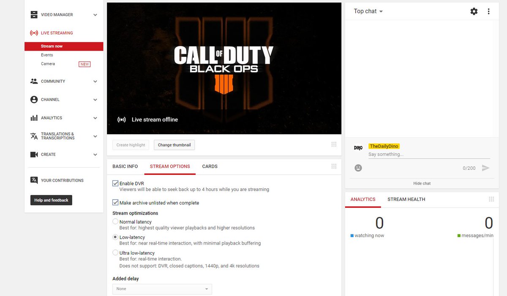The height and width of the screenshot is (296, 507).
Task: Click the TheDailyDino username label
Action: [384, 146]
